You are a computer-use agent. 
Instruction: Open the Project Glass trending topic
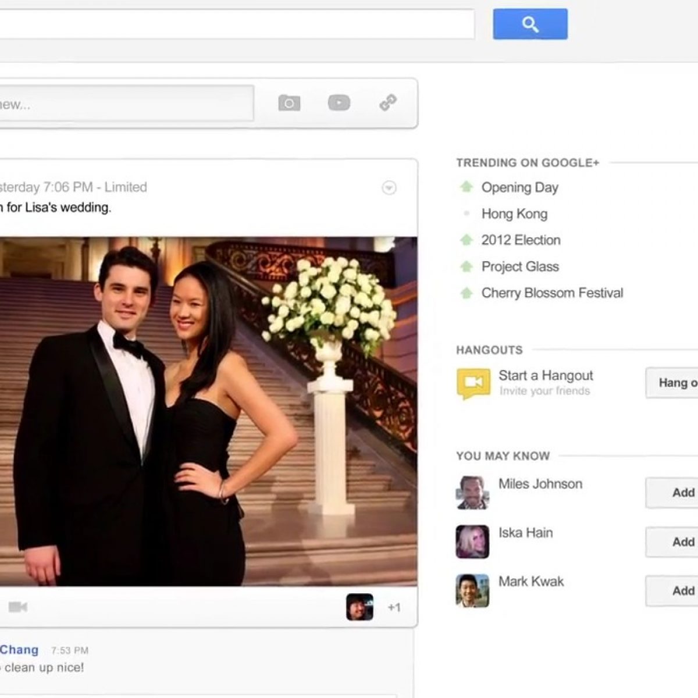519,266
